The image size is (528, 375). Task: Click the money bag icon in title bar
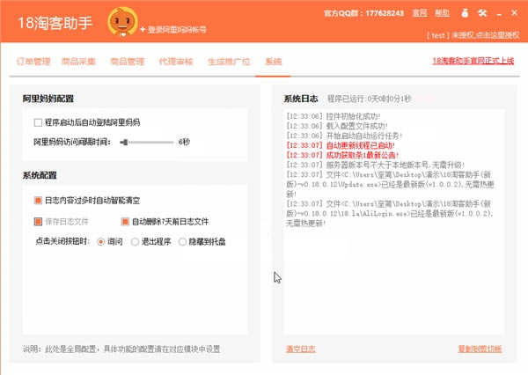coord(465,15)
